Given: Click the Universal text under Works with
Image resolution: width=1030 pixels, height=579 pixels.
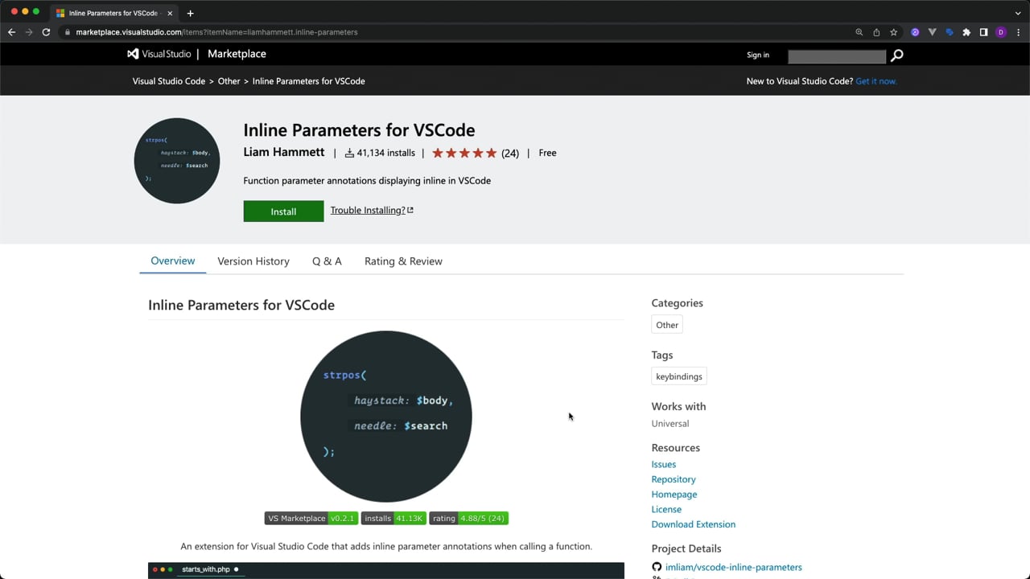Looking at the screenshot, I should 670,424.
